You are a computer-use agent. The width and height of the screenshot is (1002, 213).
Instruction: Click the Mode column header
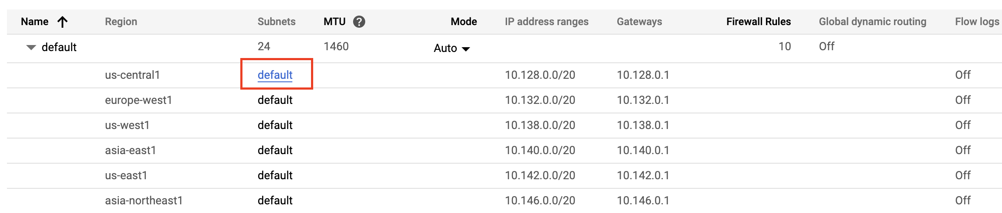tap(464, 22)
